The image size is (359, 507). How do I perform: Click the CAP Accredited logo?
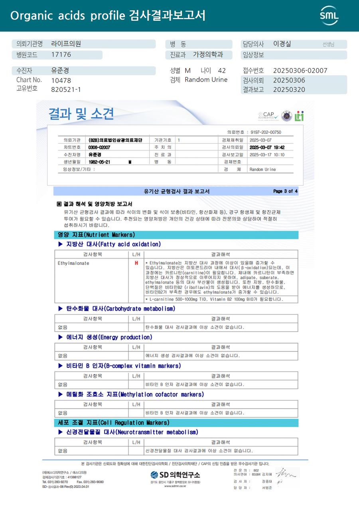tap(268, 116)
